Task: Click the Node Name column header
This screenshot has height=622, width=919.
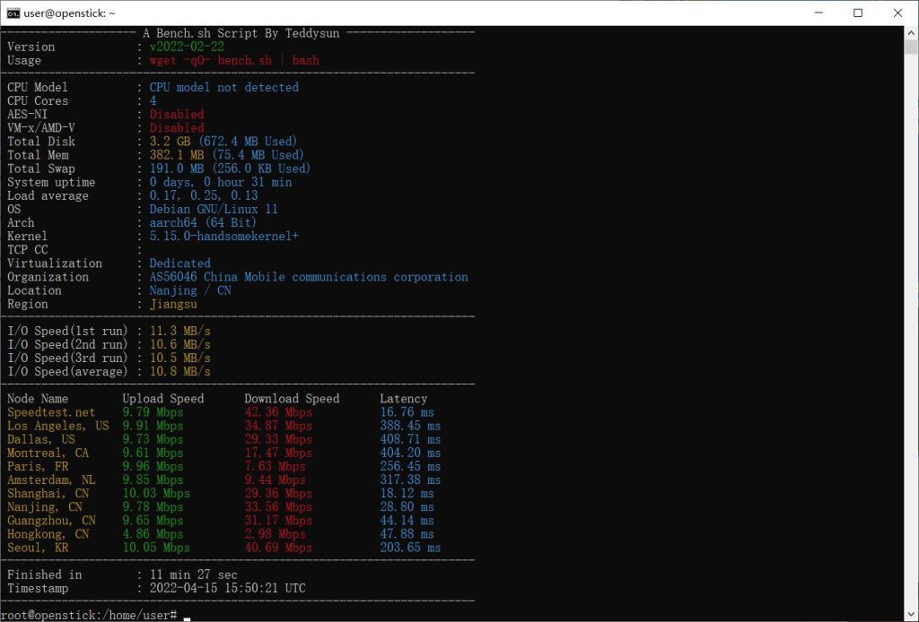Action: (x=38, y=399)
